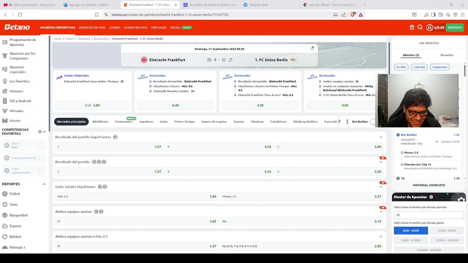Switch to the Jugadores markets tab
468x263 pixels.
(146, 122)
